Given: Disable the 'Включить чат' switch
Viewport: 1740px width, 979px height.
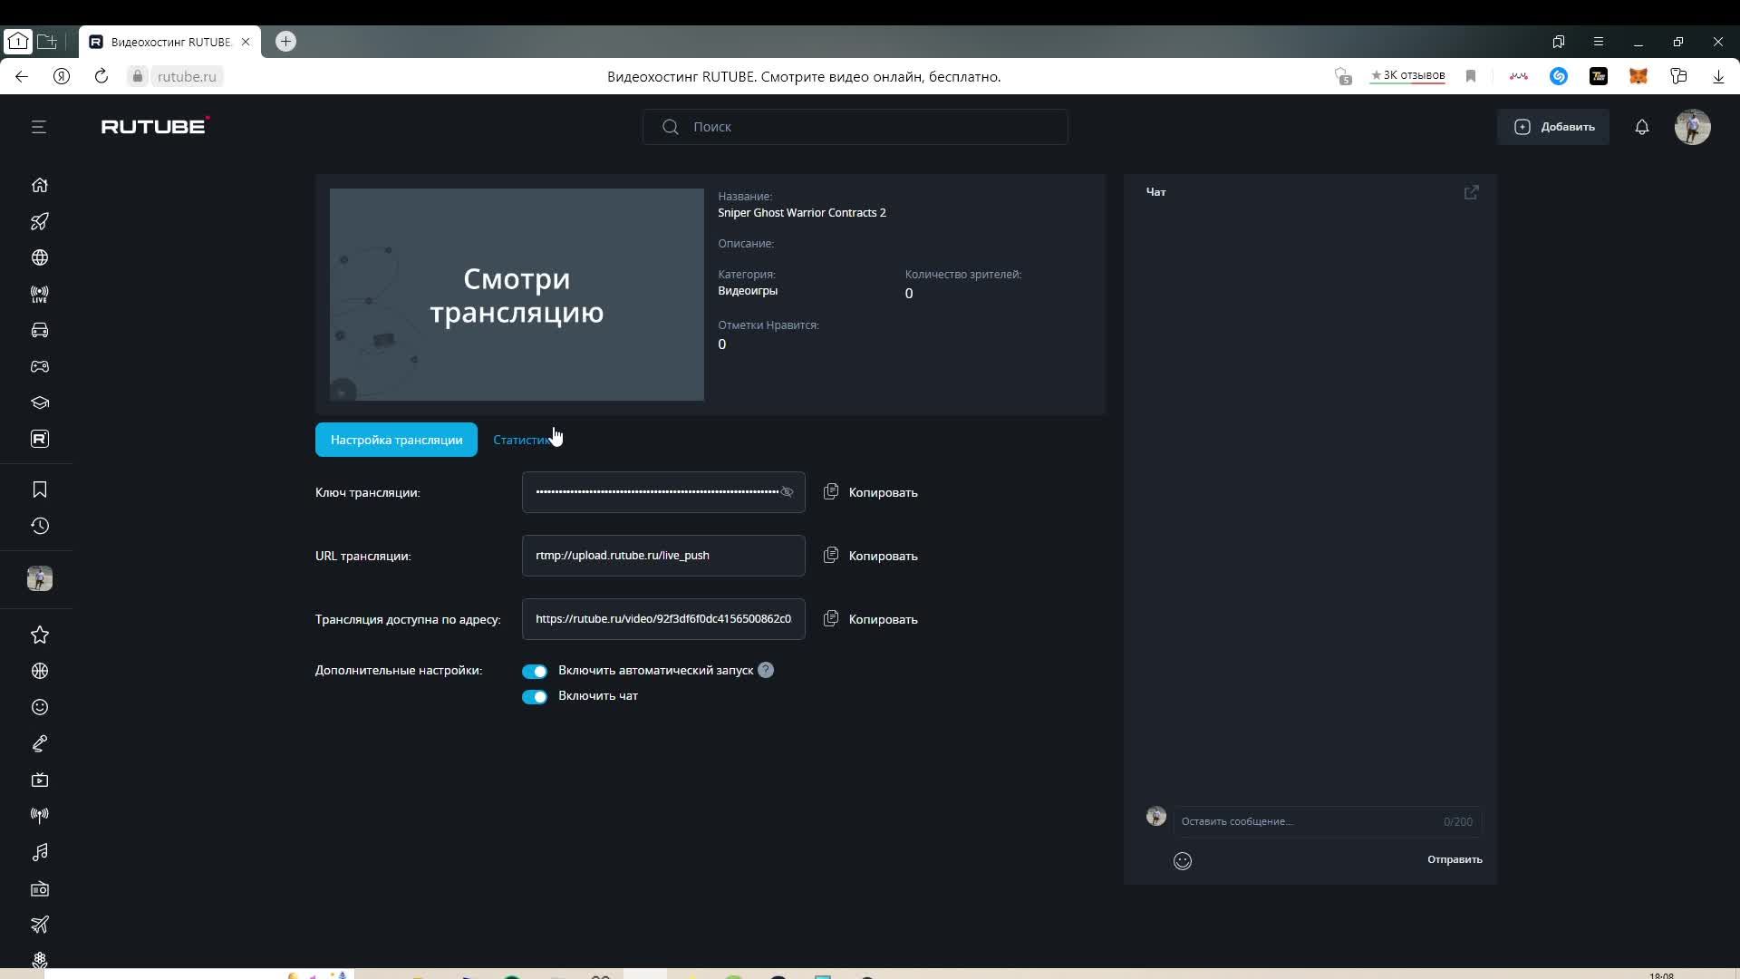Looking at the screenshot, I should [534, 697].
